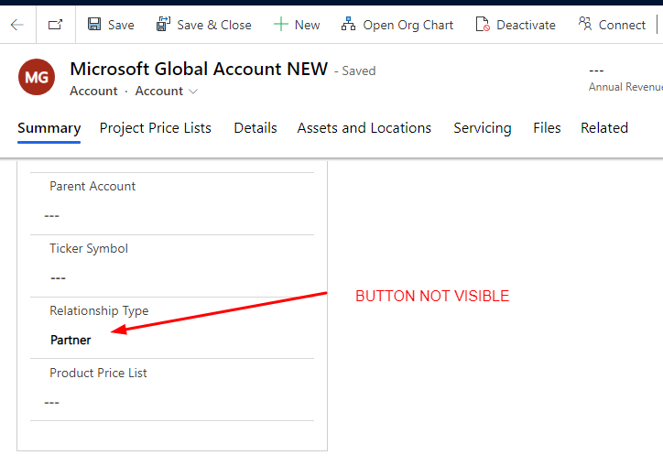Viewport: 663px width, 466px height.
Task: Switch to the Details tab
Action: pyautogui.click(x=255, y=128)
